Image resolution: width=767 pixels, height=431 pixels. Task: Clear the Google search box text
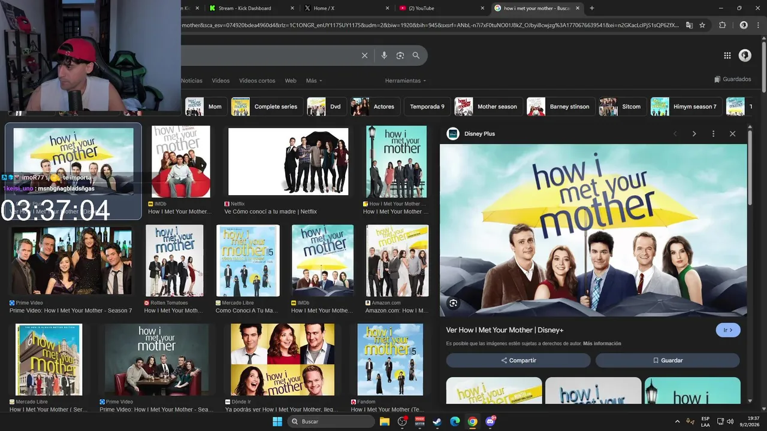364,56
